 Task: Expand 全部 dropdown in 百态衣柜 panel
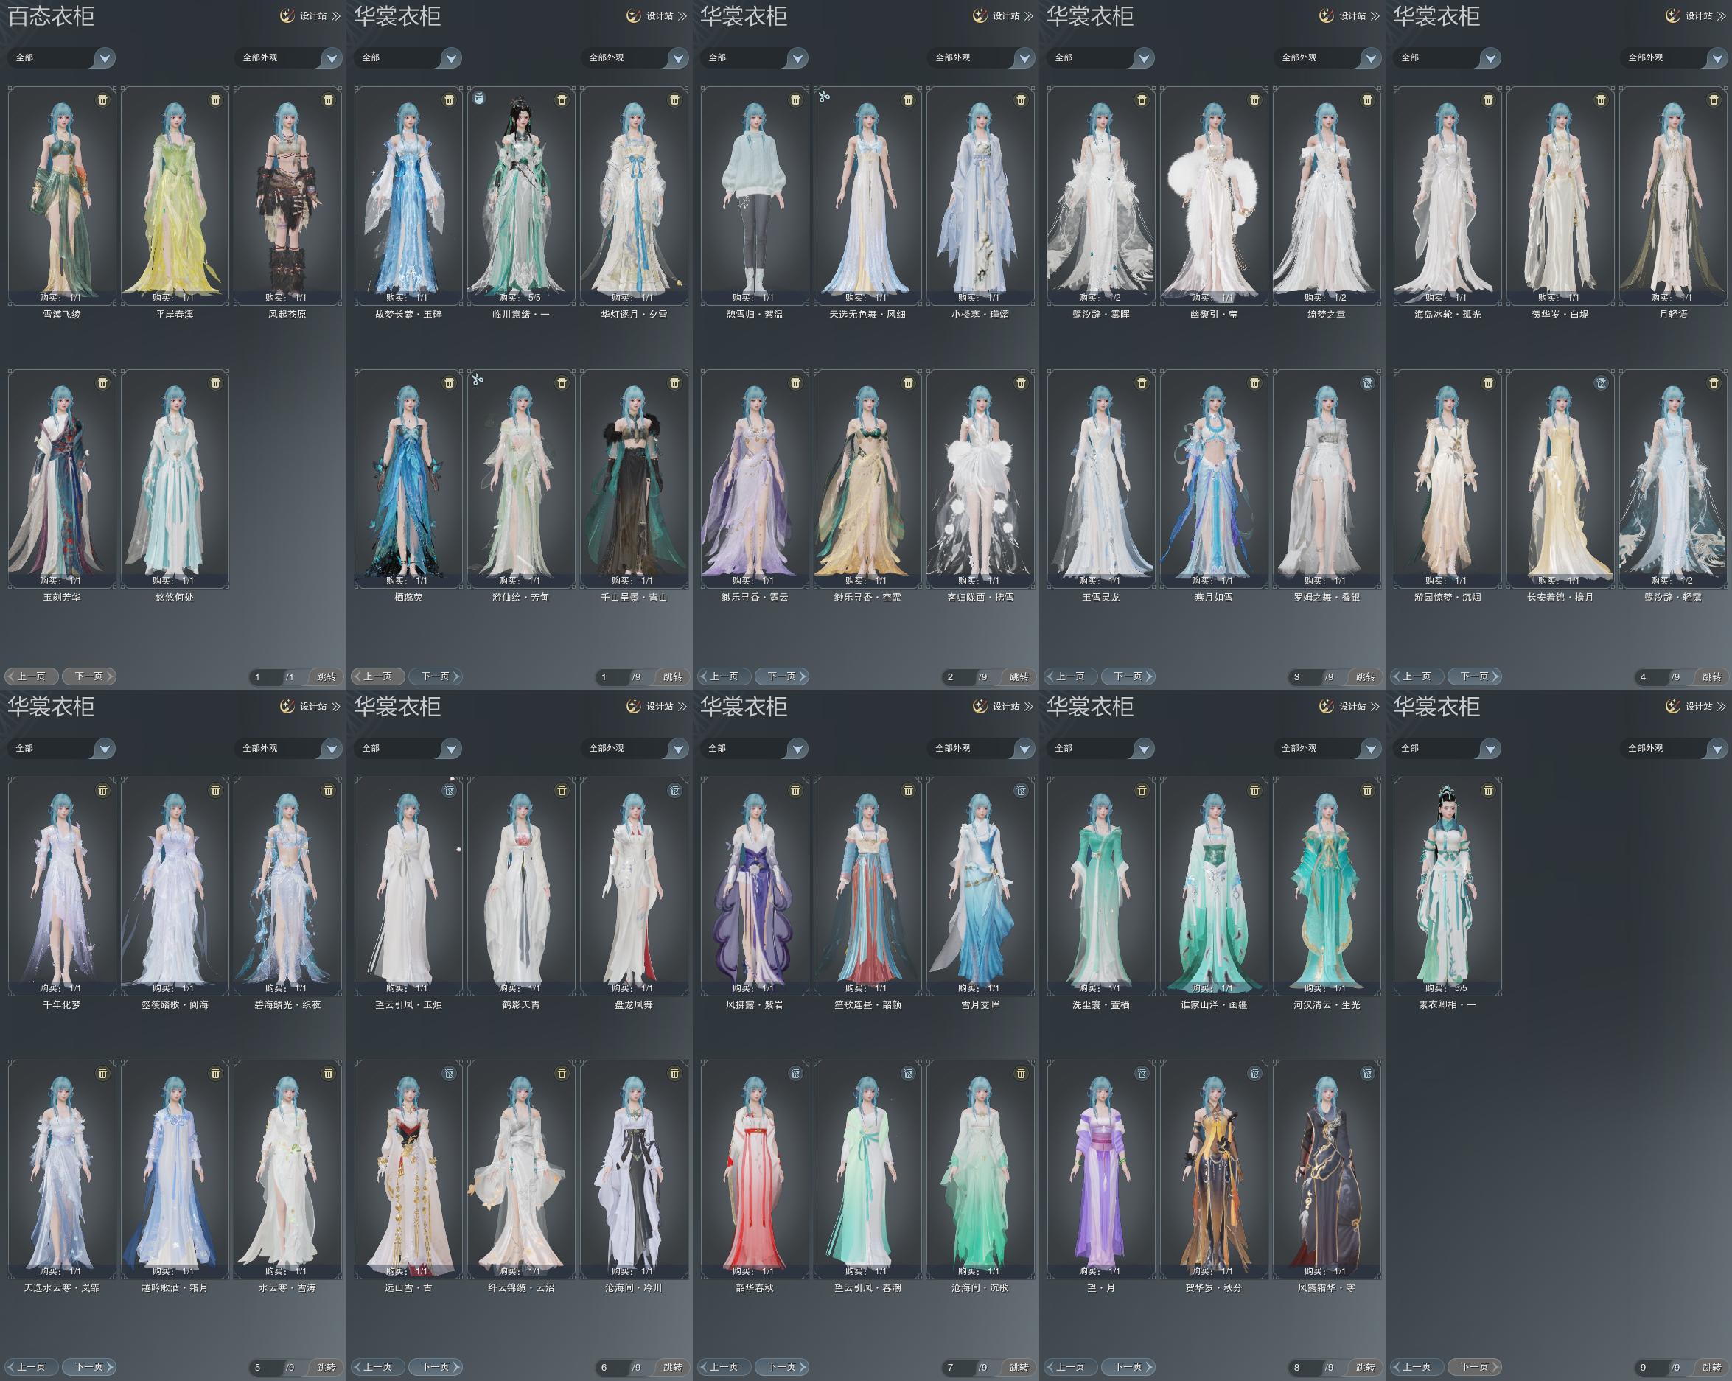pyautogui.click(x=105, y=57)
